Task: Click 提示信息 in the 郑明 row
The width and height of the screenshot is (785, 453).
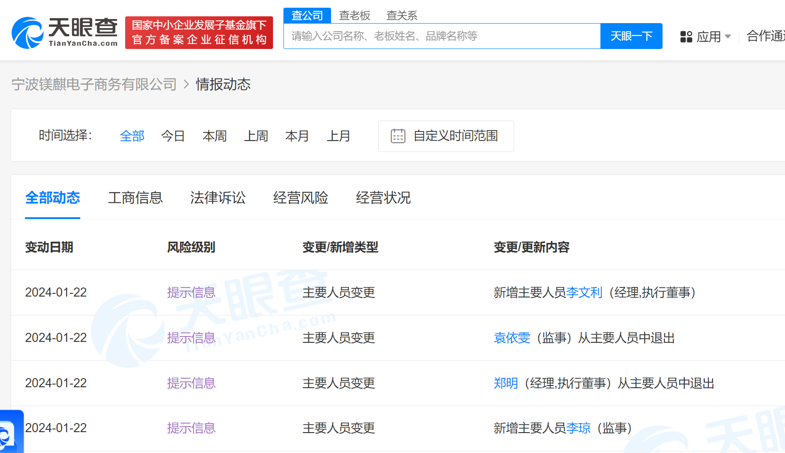Action: 191,383
